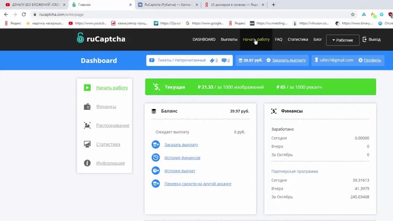Click the info circle icon beside Информация
Screen dimensions: 393x221
point(87,163)
